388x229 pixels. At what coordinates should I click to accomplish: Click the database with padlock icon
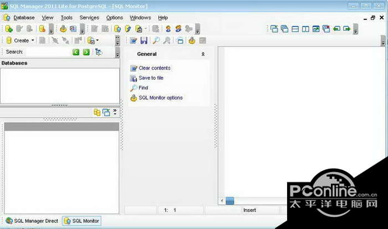[x=139, y=29]
